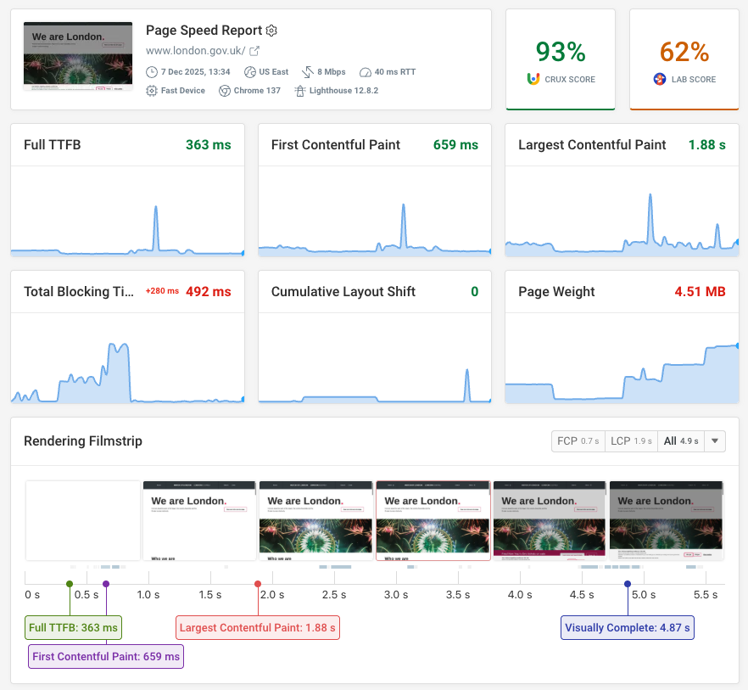The width and height of the screenshot is (748, 690).
Task: Select the All 4.9 s filmstrip option
Action: [678, 441]
